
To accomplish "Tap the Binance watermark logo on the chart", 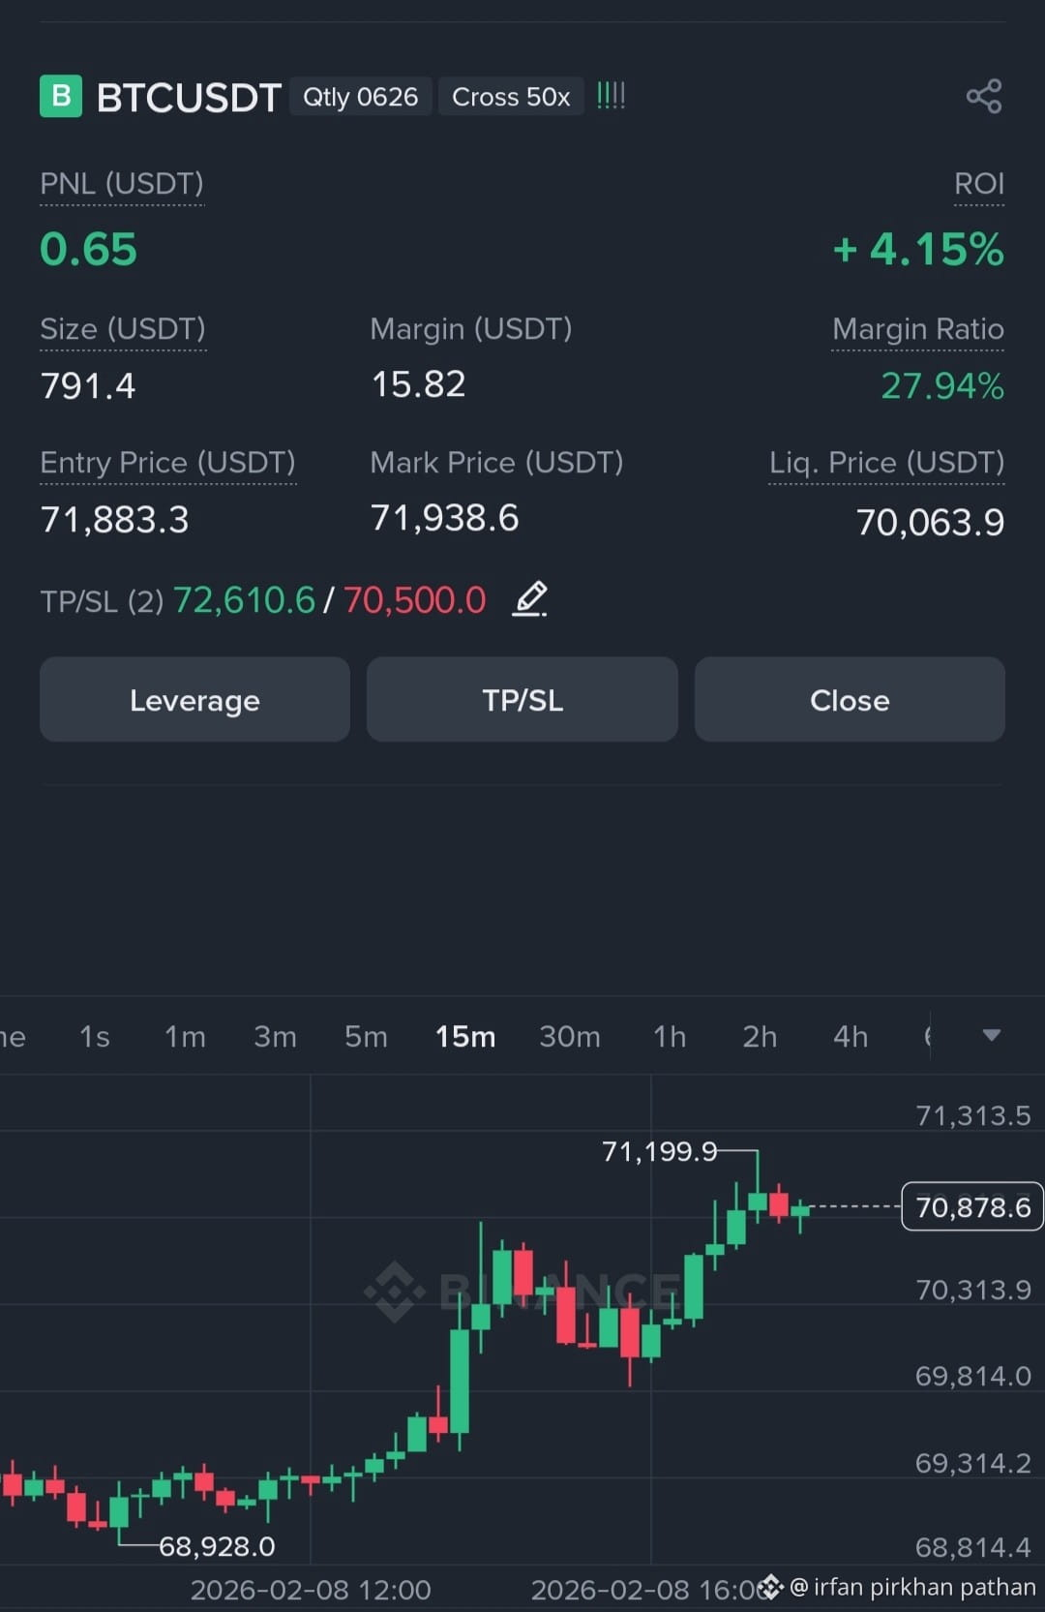I will (x=395, y=1292).
